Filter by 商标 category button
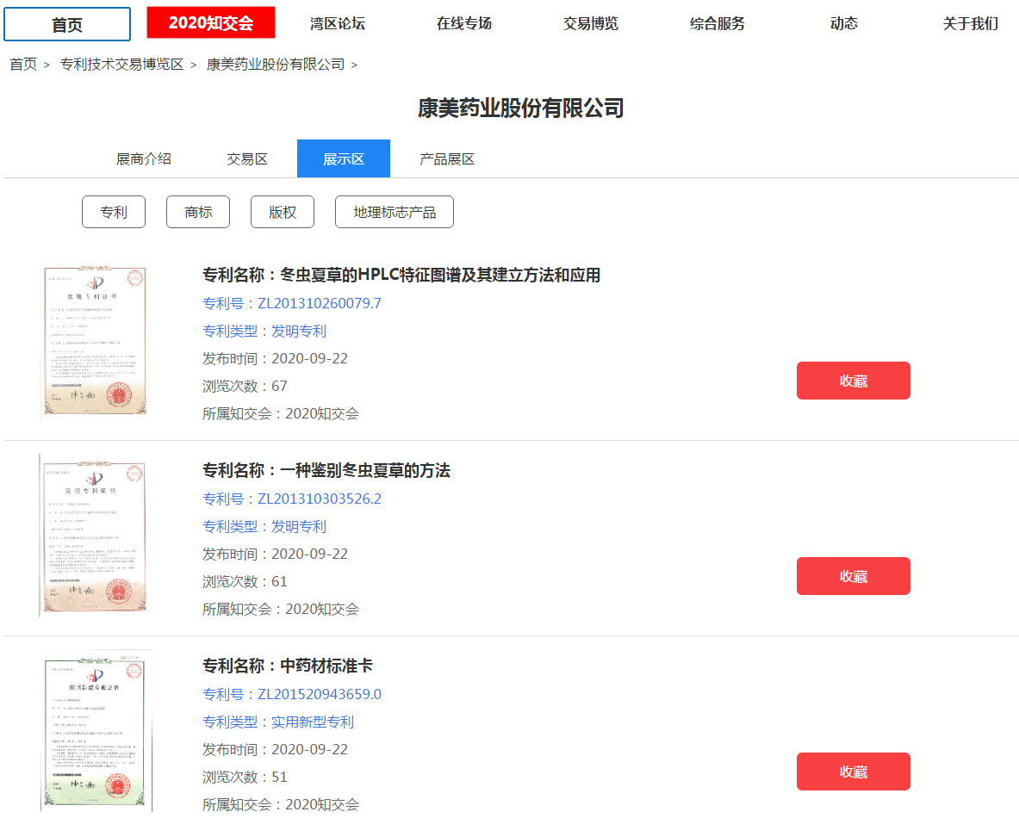 tap(198, 212)
